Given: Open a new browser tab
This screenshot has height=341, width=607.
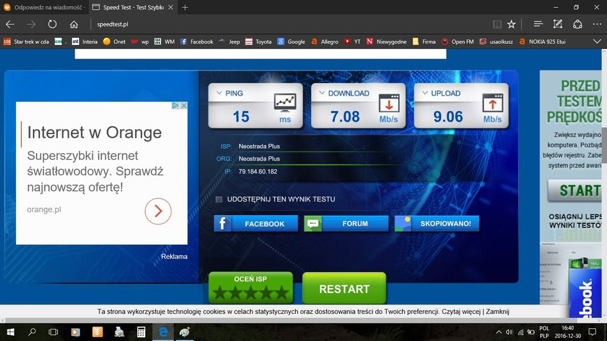Looking at the screenshot, I should (185, 7).
